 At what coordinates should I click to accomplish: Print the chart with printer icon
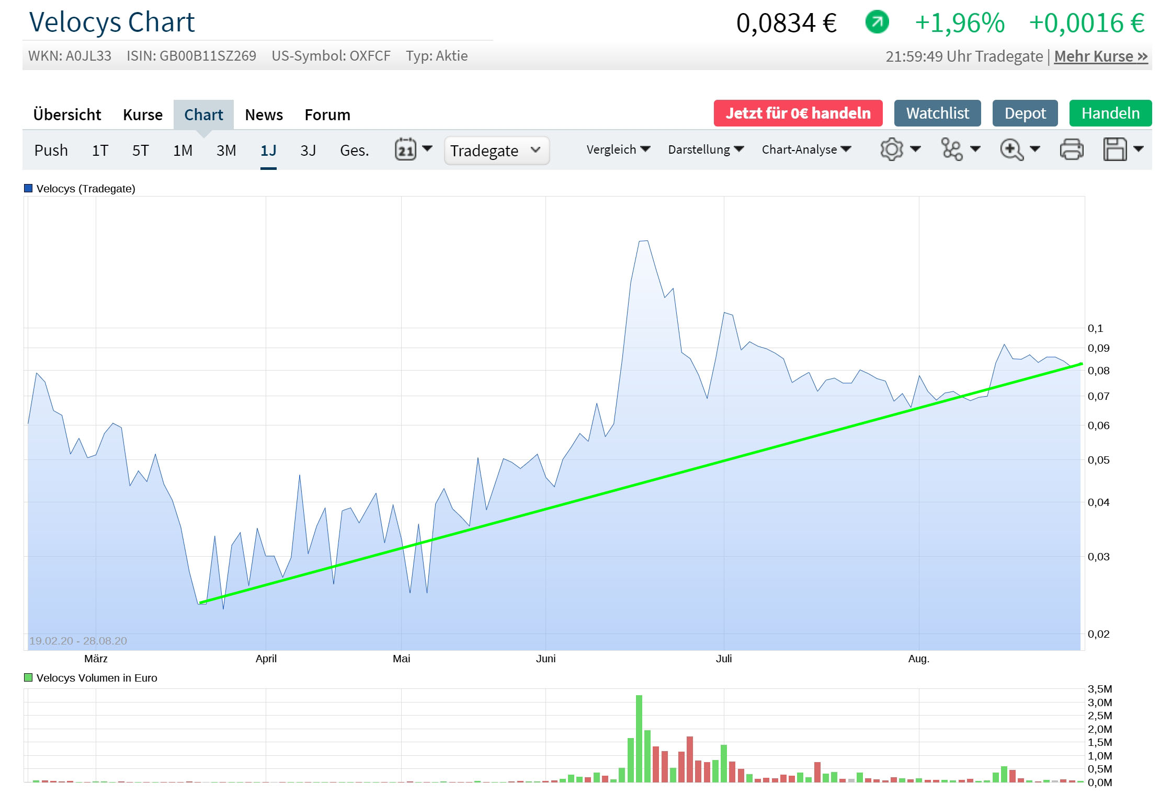(1071, 149)
